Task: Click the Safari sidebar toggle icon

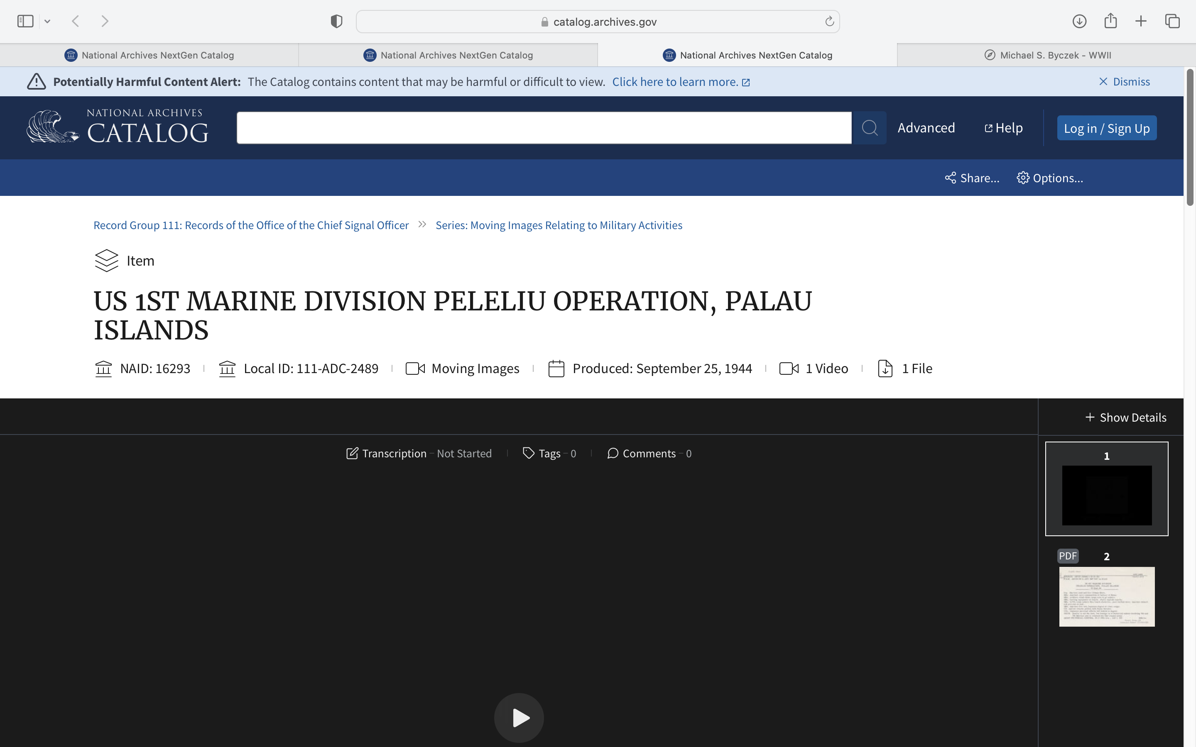Action: [25, 21]
